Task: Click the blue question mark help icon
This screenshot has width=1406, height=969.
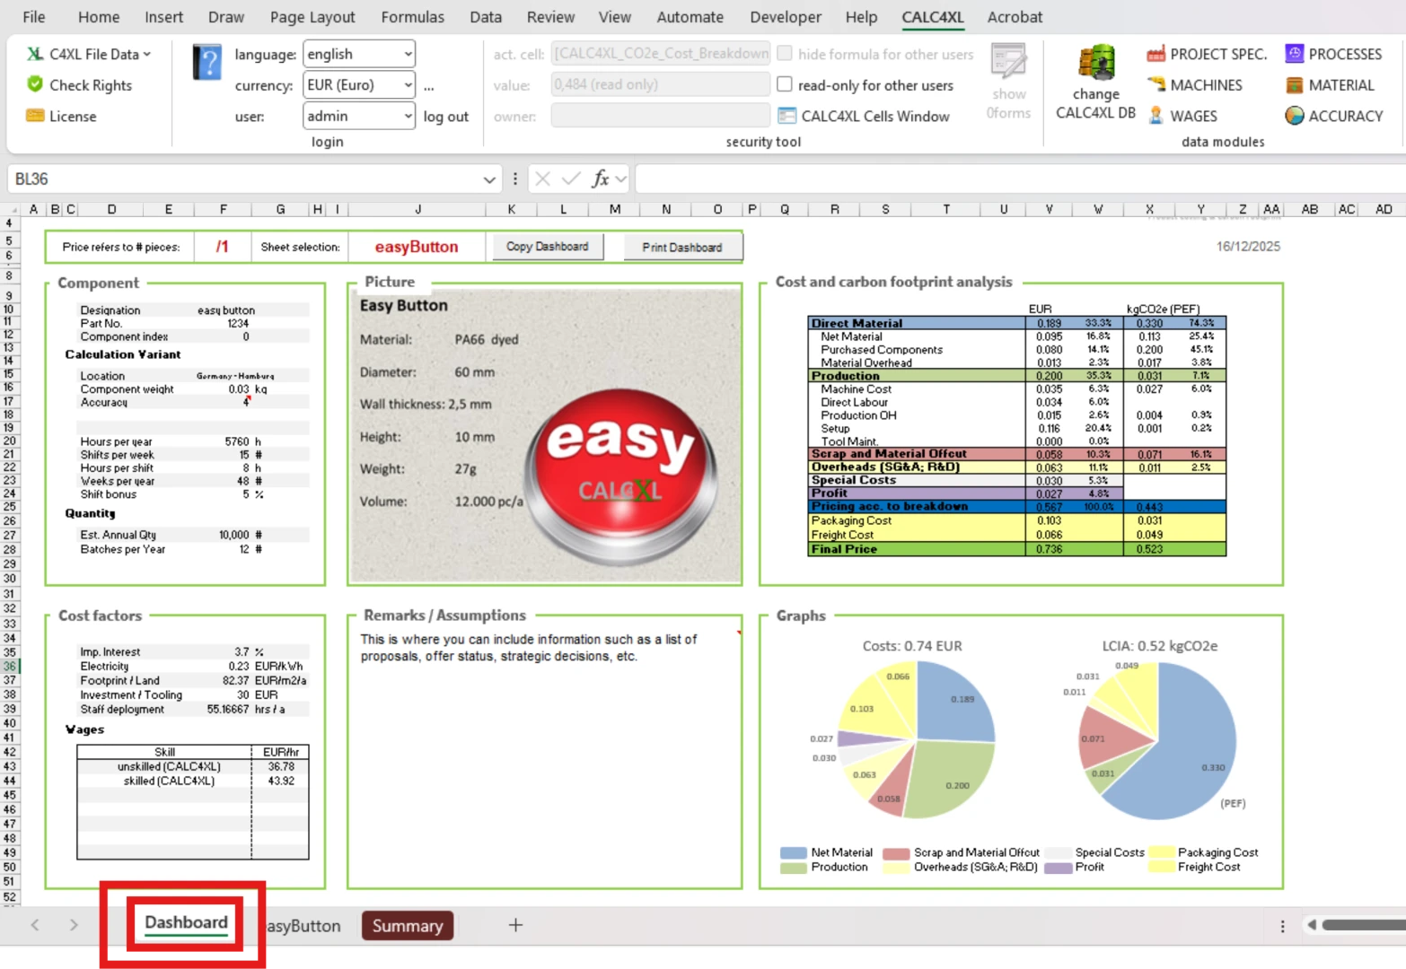Action: pos(207,64)
